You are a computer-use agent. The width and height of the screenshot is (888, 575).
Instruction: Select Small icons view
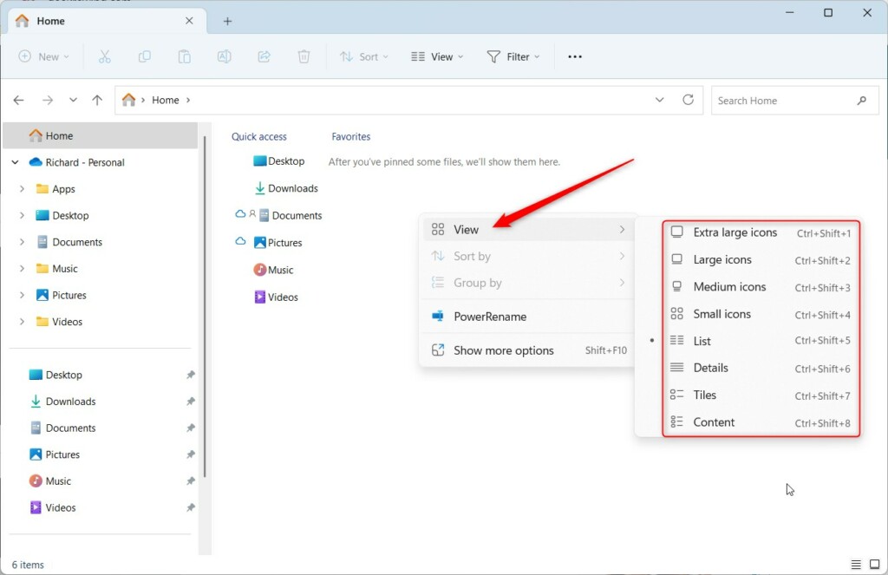(761, 315)
